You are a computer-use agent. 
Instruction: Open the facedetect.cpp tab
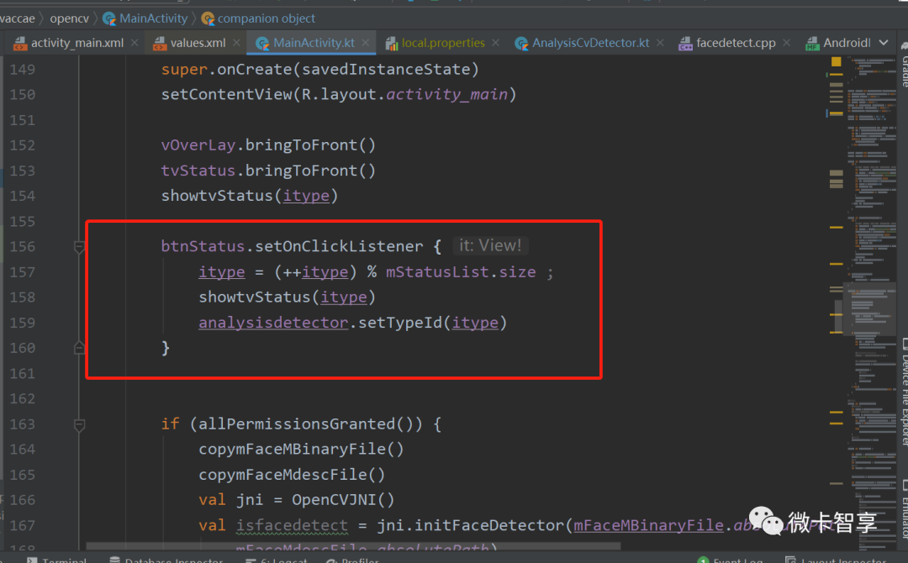click(x=736, y=43)
